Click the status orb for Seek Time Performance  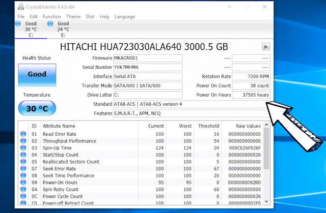point(23,175)
